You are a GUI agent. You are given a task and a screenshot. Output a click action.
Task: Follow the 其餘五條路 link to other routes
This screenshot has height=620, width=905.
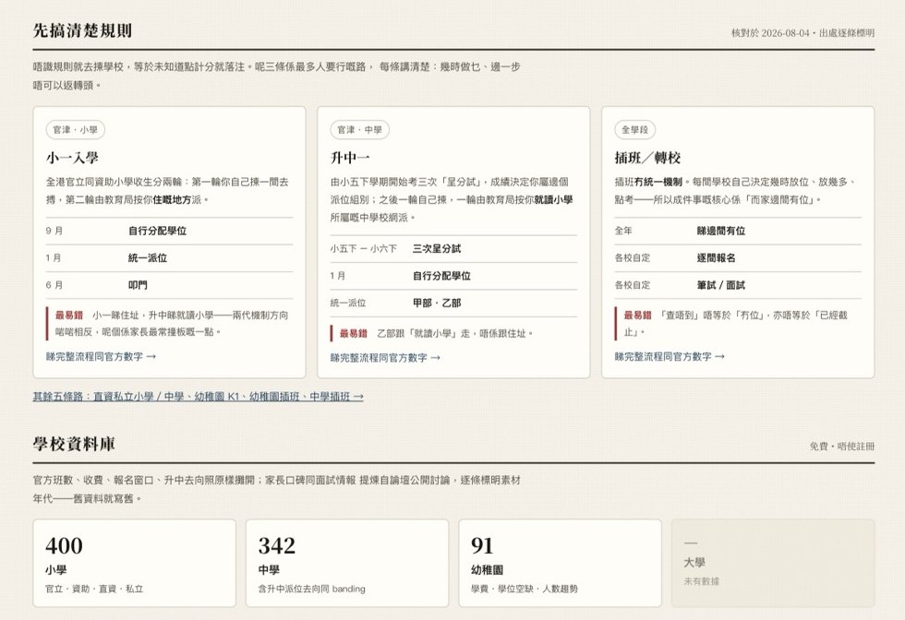tap(198, 396)
